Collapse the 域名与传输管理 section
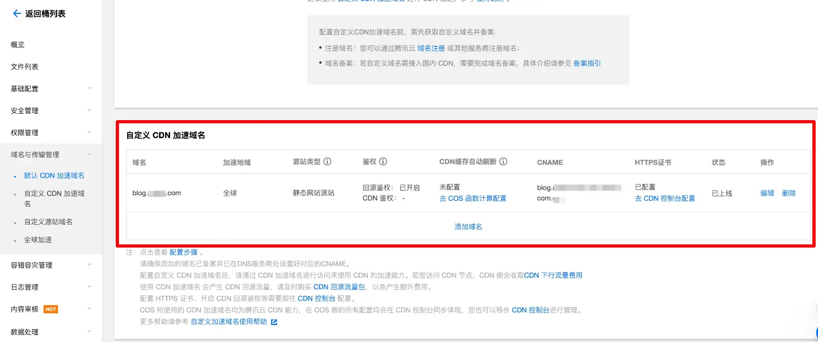Image resolution: width=818 pixels, height=342 pixels. (x=89, y=155)
